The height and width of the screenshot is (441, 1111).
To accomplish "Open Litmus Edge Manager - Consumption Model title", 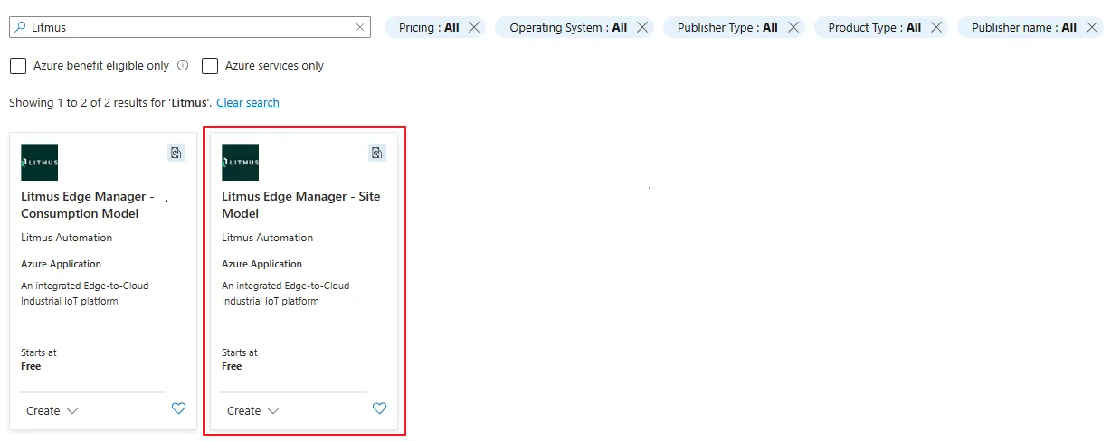I will (88, 205).
